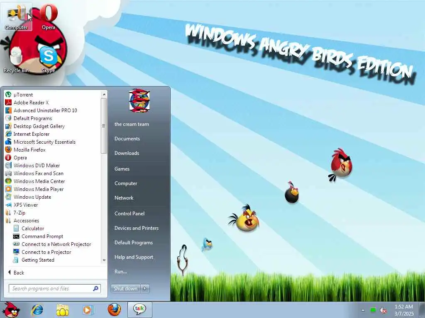Image resolution: width=425 pixels, height=318 pixels.
Task: Open Default Programs in the programs list
Action: [x=29, y=118]
